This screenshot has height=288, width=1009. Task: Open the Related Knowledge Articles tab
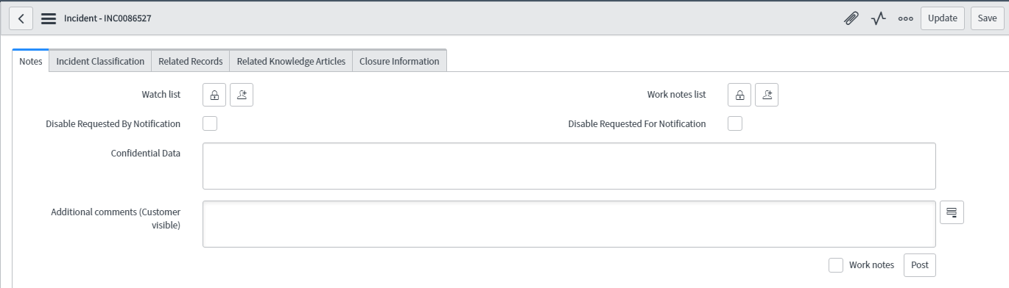[291, 61]
